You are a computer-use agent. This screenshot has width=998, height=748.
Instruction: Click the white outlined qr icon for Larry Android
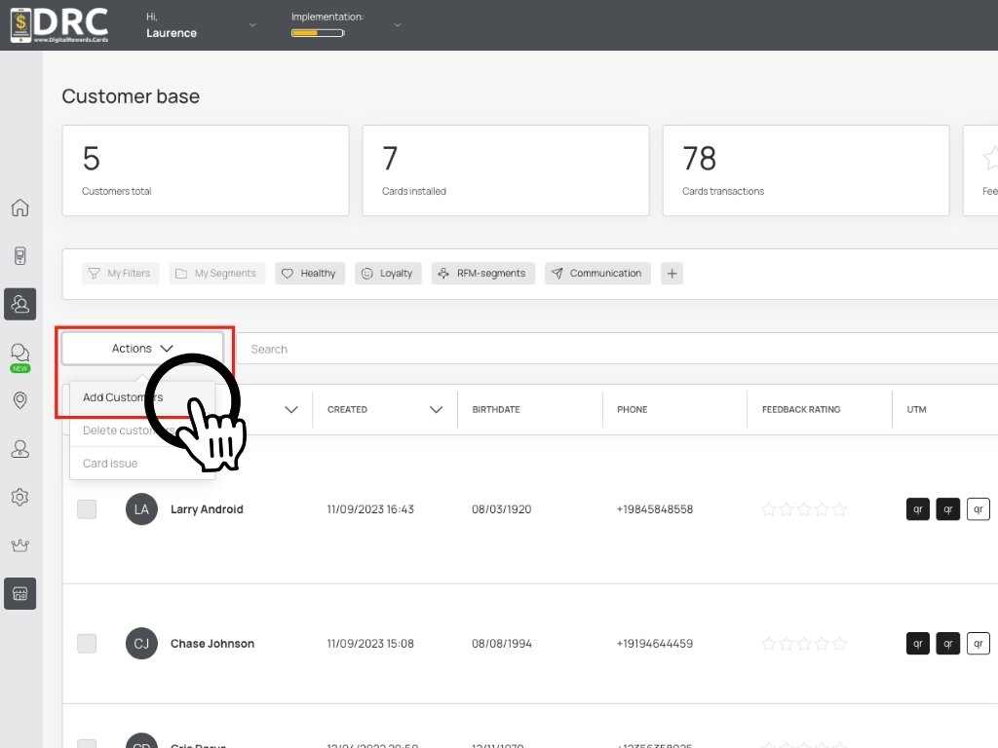[x=979, y=508]
